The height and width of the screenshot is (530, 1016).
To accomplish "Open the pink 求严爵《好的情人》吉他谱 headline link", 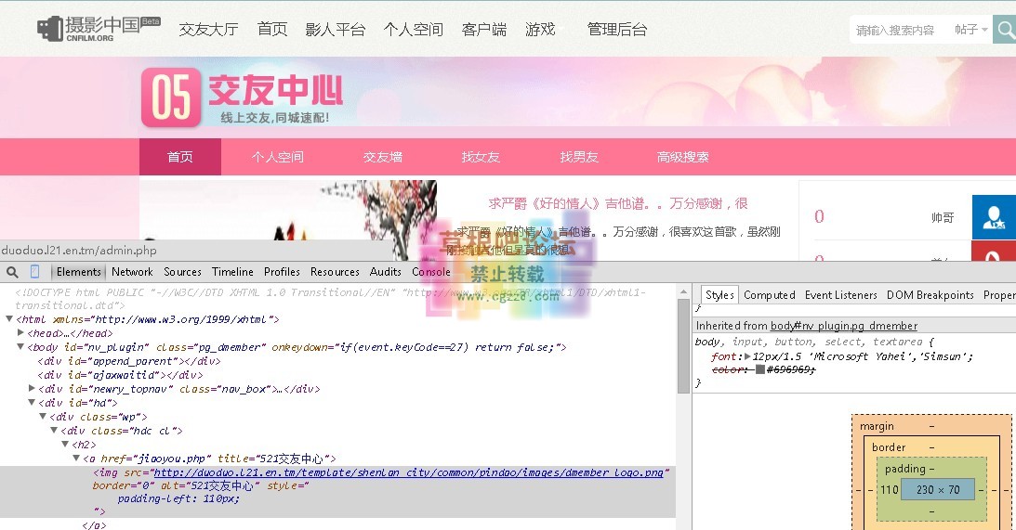I will coord(618,203).
